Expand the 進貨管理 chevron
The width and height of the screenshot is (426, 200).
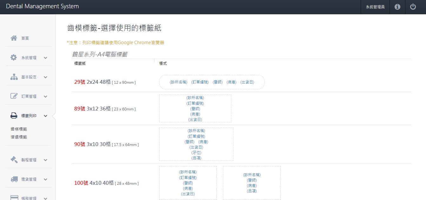click(x=45, y=179)
